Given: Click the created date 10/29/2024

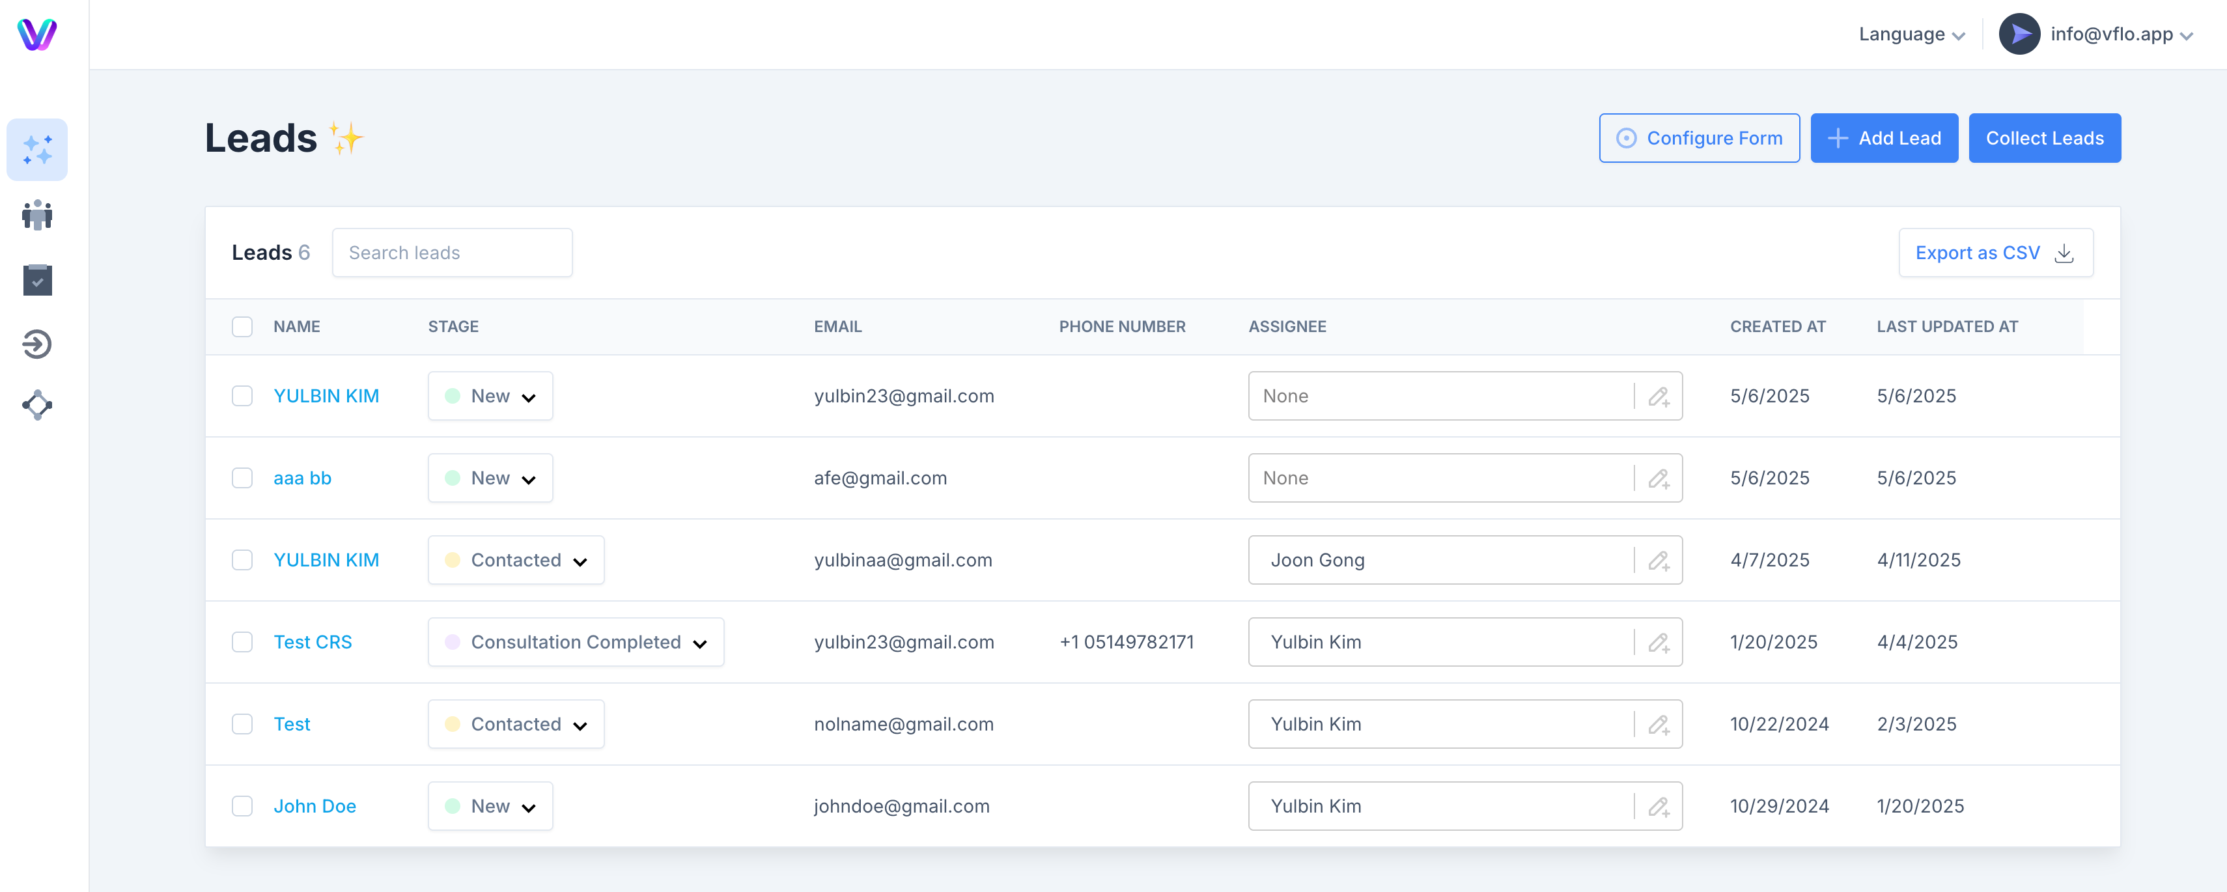Looking at the screenshot, I should [1779, 807].
